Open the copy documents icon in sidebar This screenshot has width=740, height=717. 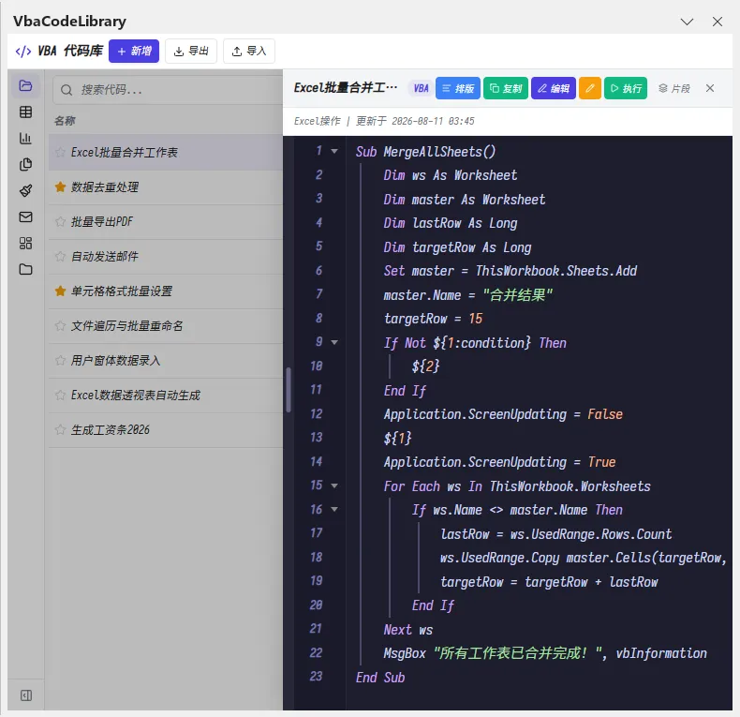(25, 164)
